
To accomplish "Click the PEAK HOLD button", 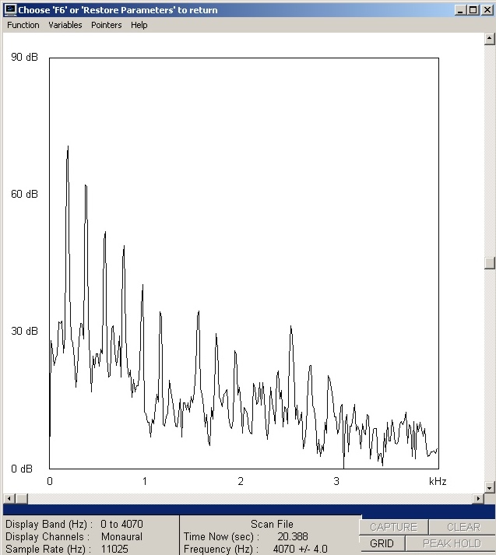I will tap(452, 543).
